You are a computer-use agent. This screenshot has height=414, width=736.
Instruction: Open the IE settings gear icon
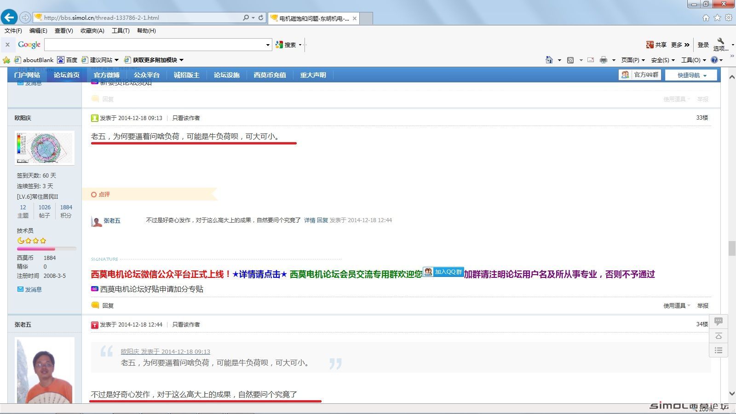coord(729,17)
